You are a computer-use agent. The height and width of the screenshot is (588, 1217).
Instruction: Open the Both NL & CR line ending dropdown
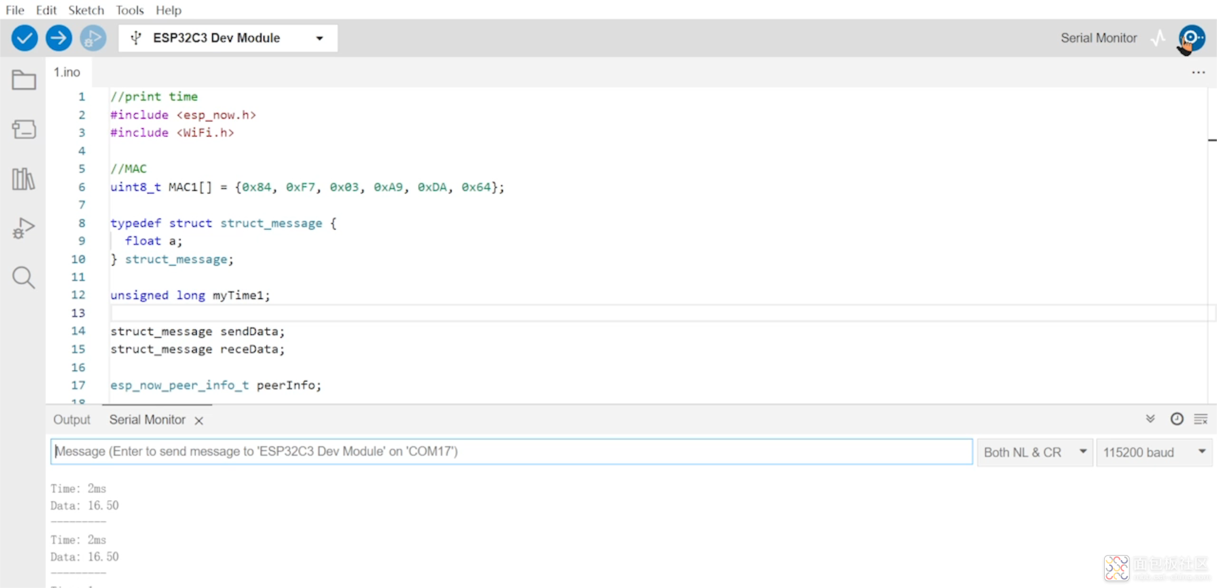coord(1035,453)
